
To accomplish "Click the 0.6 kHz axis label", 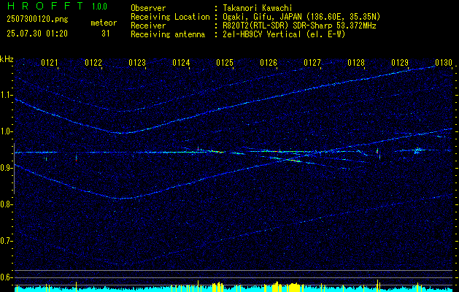I will [x=7, y=277].
